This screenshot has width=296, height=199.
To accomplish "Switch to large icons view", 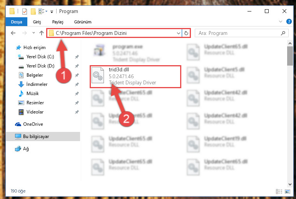I will (288, 191).
